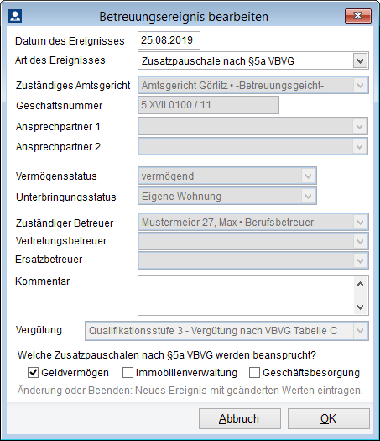
Task: Open the Vergütung dropdown list
Action: pyautogui.click(x=361, y=331)
